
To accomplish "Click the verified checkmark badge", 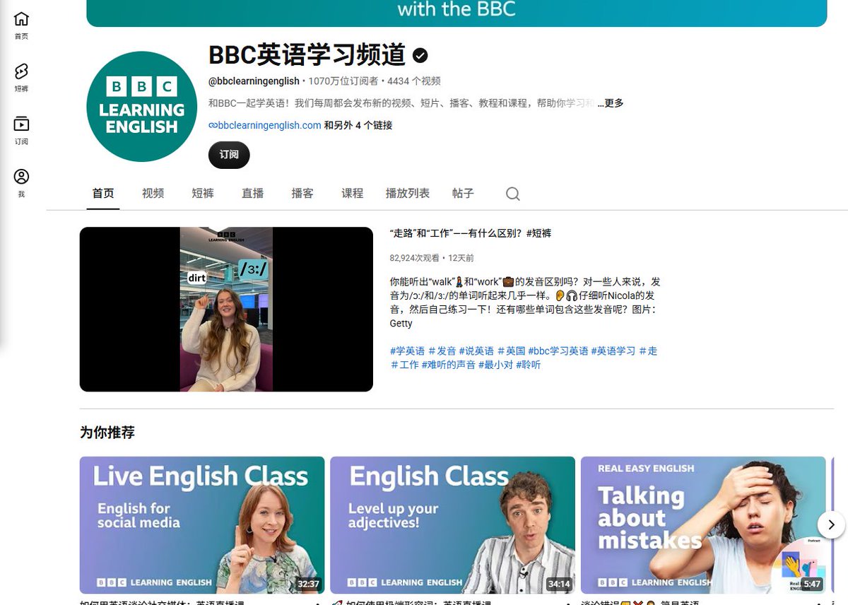I will tap(420, 55).
